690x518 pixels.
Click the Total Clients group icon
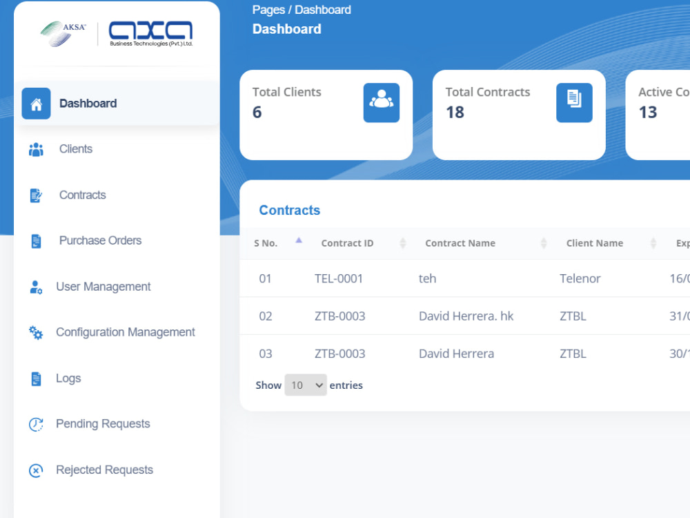pyautogui.click(x=381, y=103)
